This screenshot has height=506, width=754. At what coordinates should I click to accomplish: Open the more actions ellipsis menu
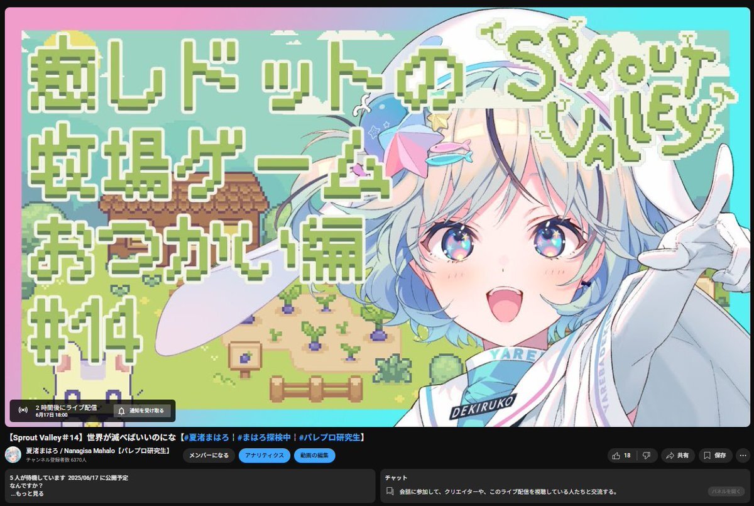(x=742, y=455)
